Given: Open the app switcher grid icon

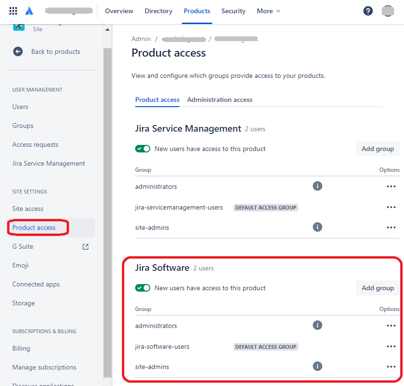Looking at the screenshot, I should pos(13,11).
